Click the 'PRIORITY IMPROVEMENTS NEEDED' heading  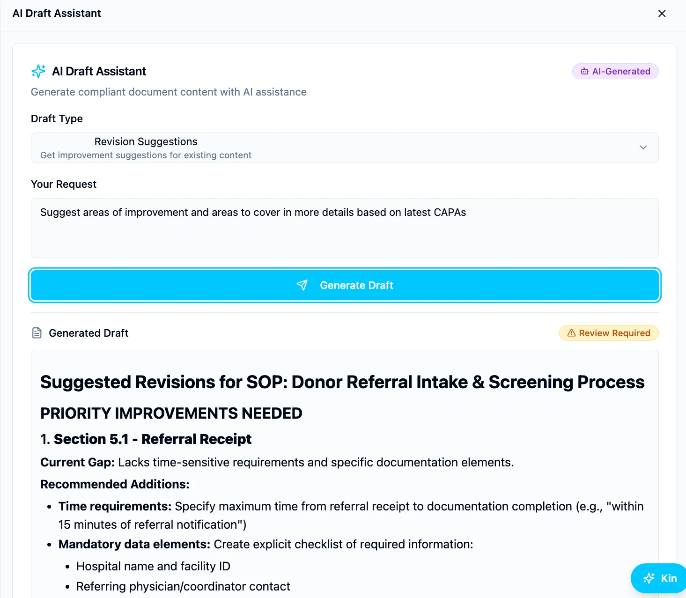(x=171, y=413)
